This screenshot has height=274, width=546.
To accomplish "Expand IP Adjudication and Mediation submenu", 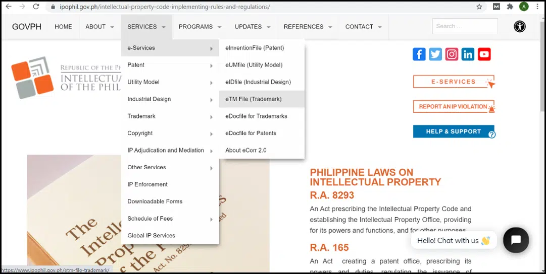I will click(x=170, y=150).
